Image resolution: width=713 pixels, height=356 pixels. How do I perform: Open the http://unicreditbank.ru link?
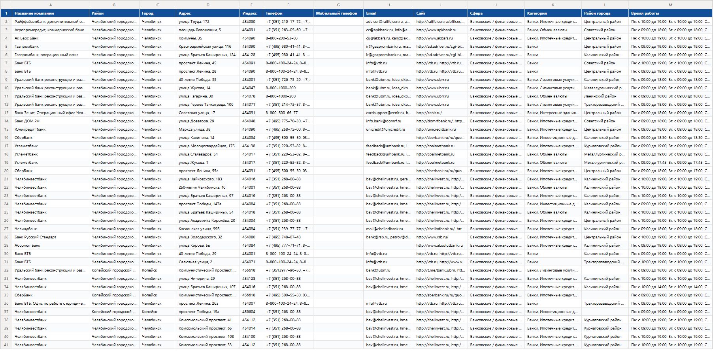coord(441,129)
